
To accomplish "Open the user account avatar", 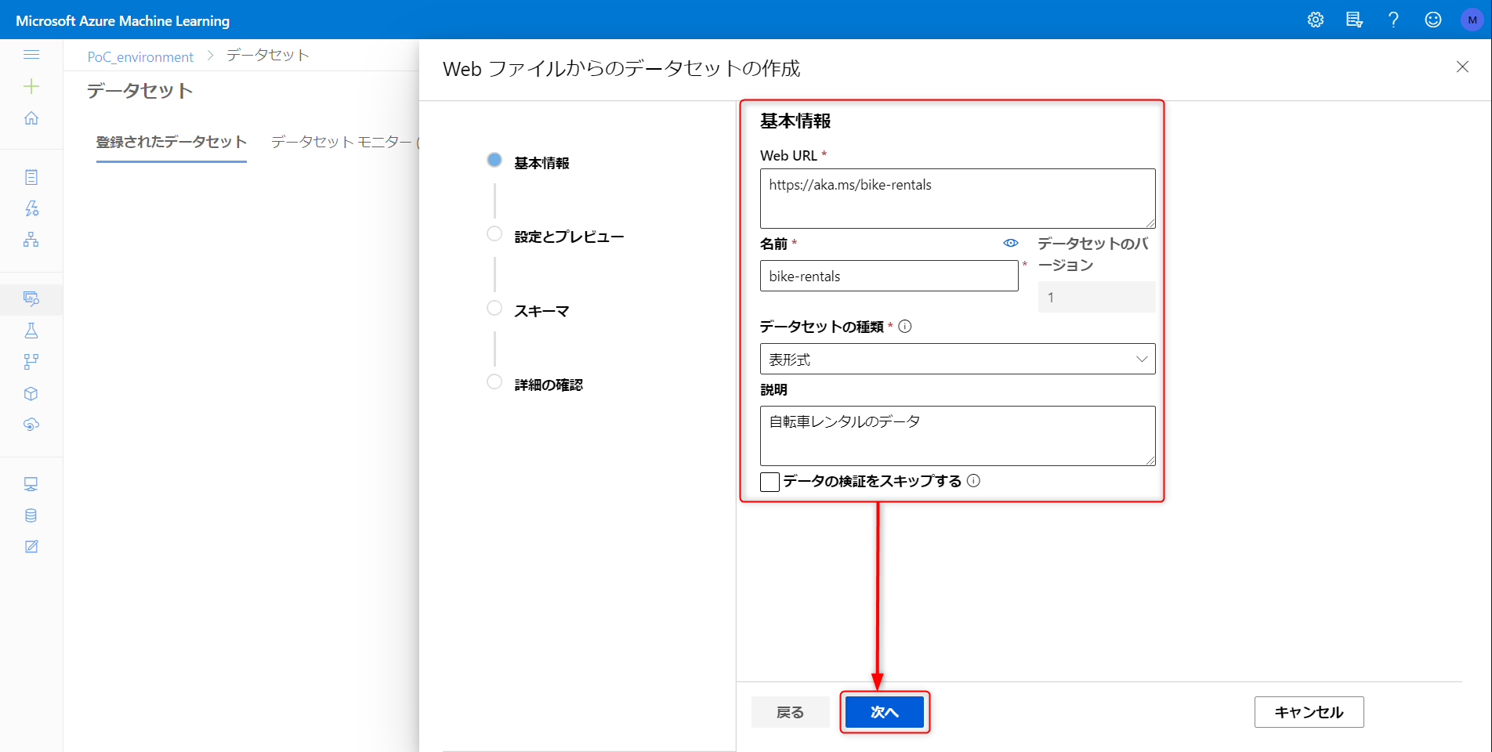I will pyautogui.click(x=1472, y=20).
